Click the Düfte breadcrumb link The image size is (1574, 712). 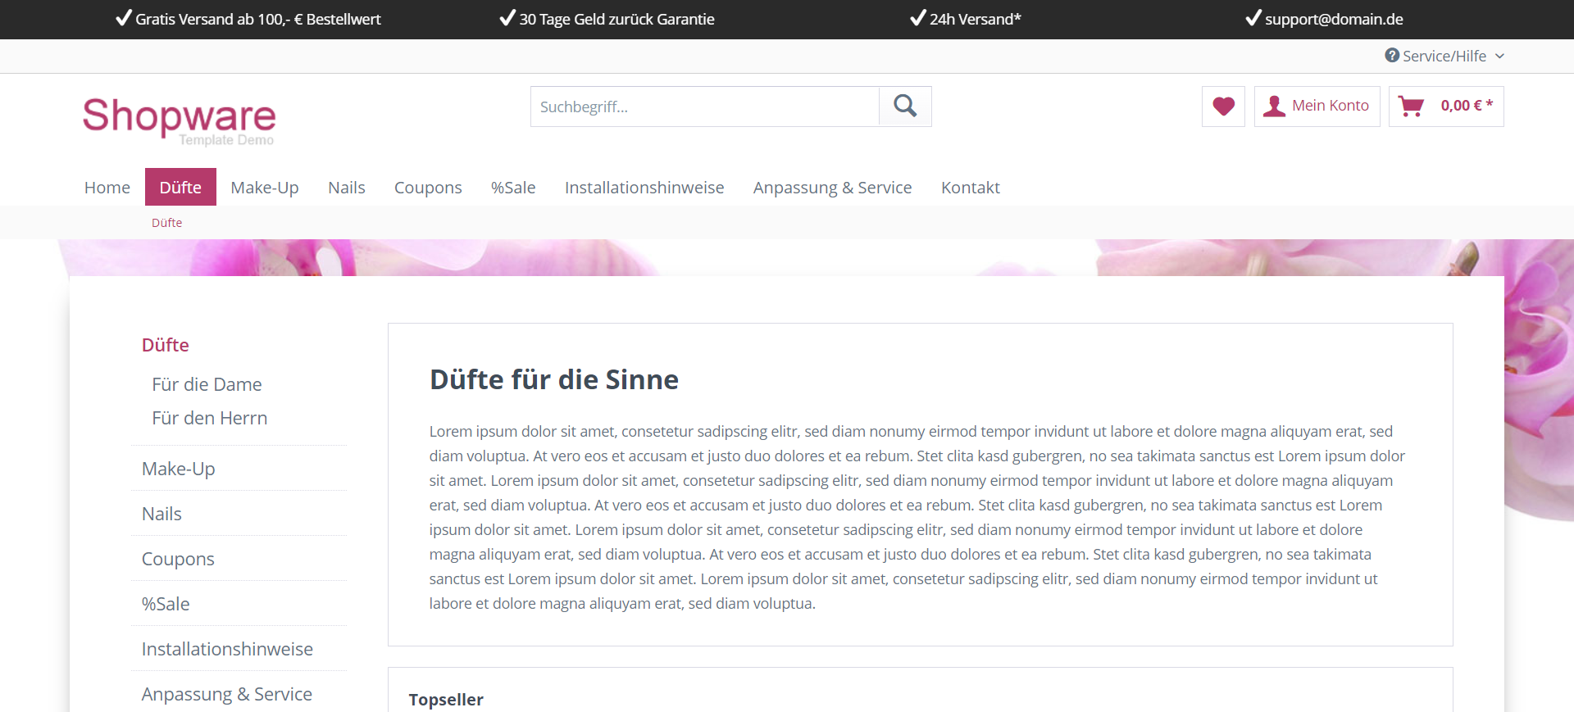tap(167, 223)
